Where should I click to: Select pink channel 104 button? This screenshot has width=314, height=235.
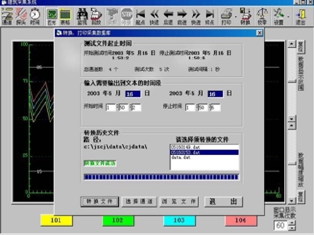241,220
